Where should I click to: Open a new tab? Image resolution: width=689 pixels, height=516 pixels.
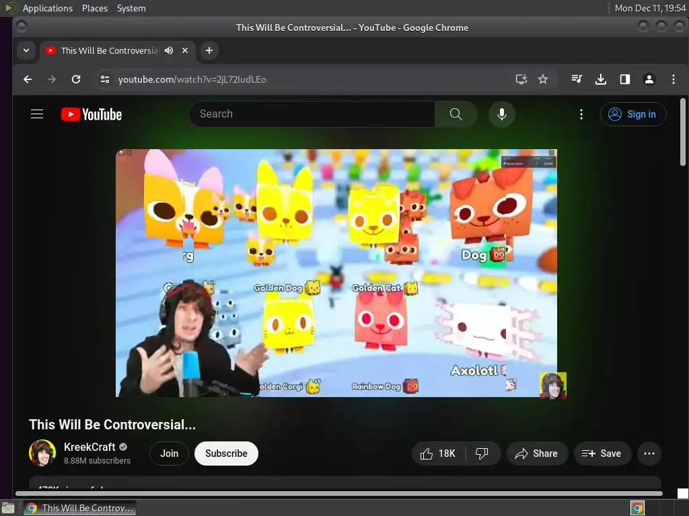tap(209, 50)
